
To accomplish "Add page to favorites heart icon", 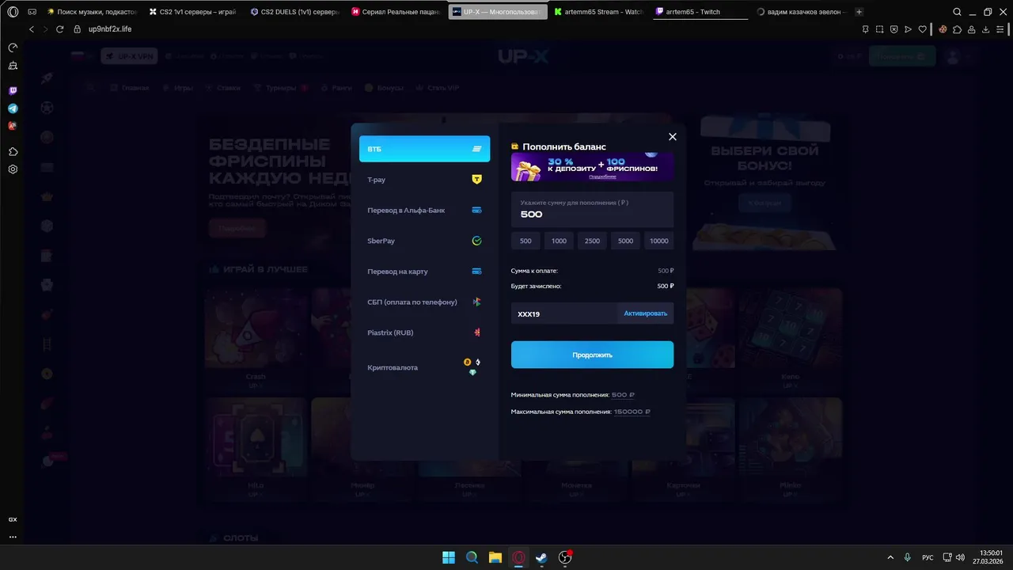I will click(921, 29).
